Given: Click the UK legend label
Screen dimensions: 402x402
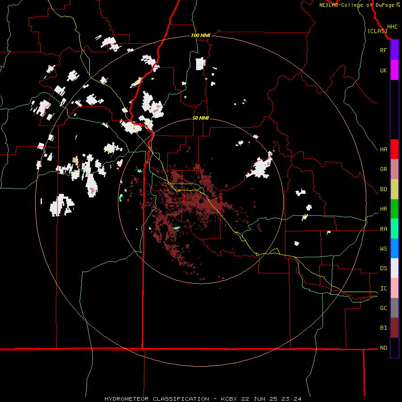Looking at the screenshot, I should point(384,70).
